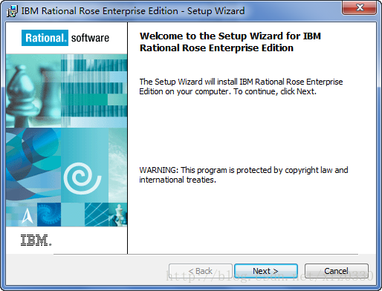Click the WARNING copyright notice text

pyautogui.click(x=244, y=174)
